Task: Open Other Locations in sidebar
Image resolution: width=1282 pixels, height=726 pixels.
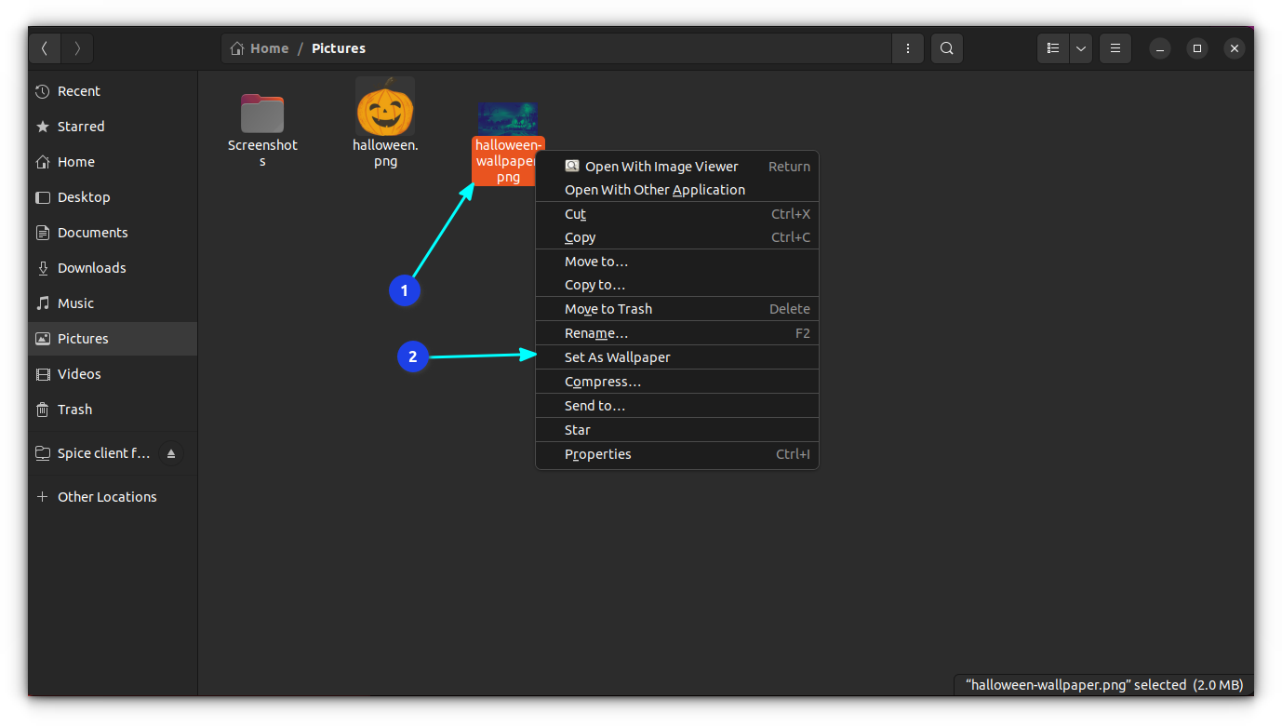Action: [x=107, y=497]
